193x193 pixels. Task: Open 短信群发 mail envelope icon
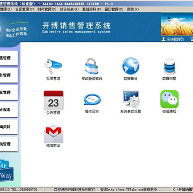click(54, 133)
